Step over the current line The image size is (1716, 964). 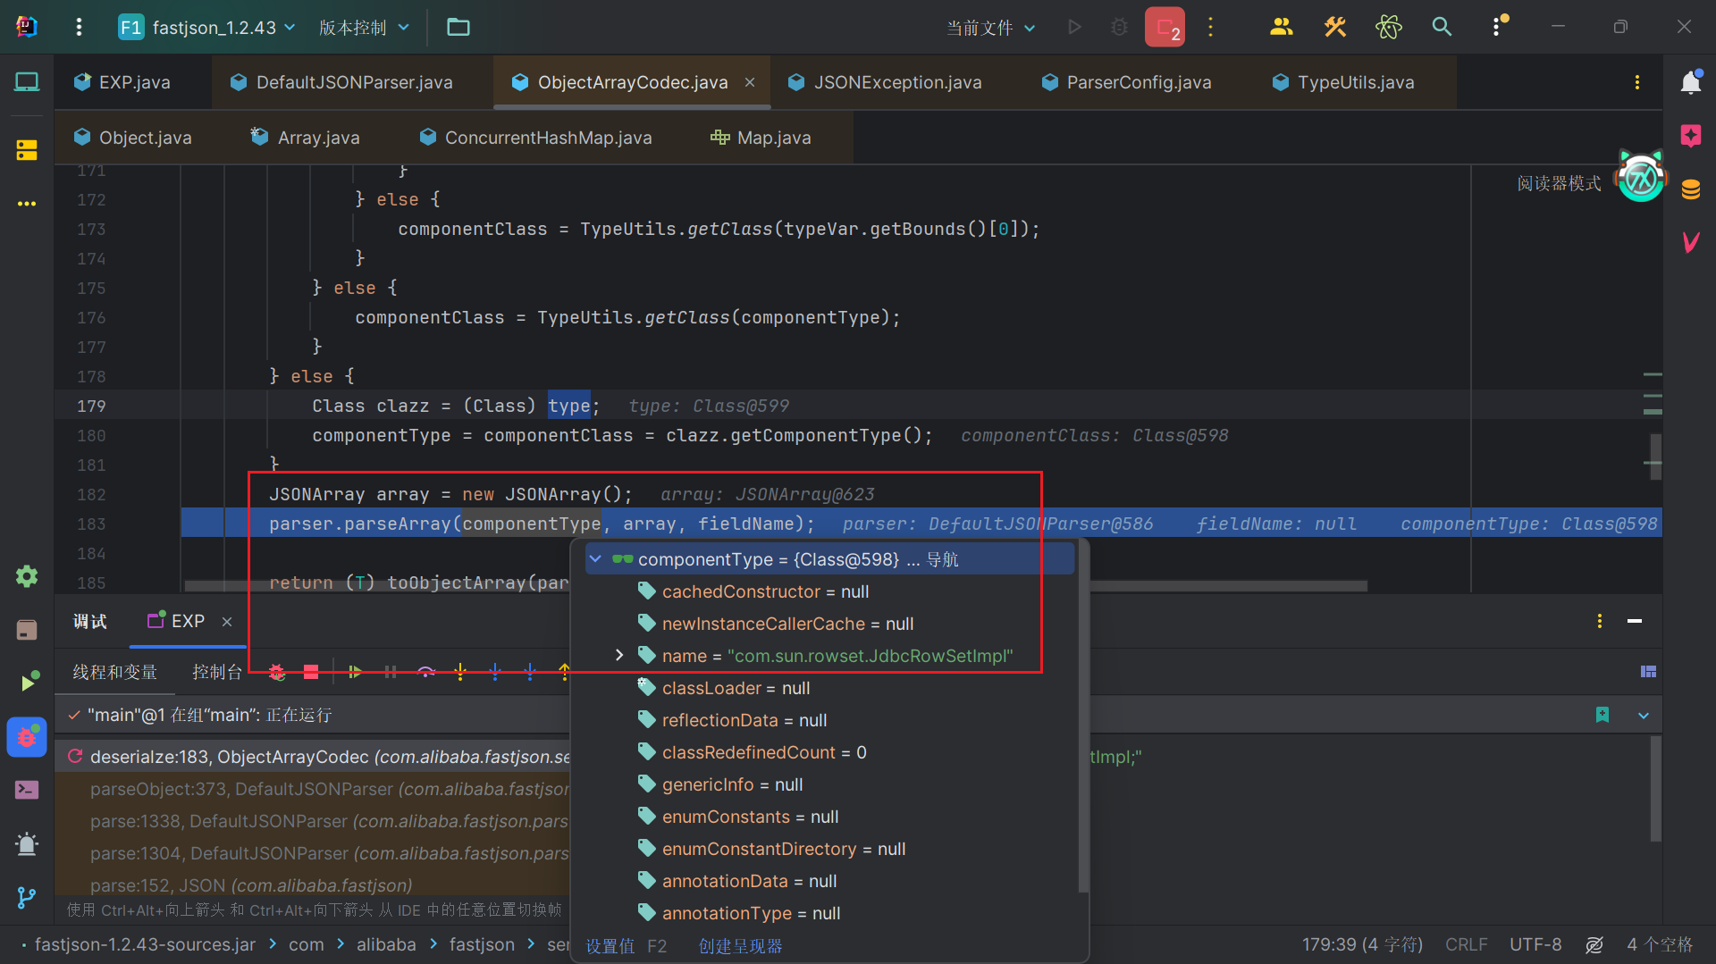(426, 672)
